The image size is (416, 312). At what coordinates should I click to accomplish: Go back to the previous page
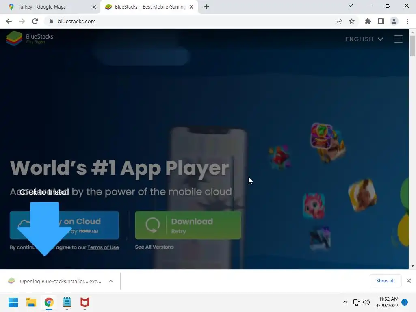pos(9,21)
